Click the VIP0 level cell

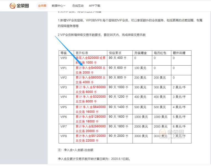(x=66, y=60)
